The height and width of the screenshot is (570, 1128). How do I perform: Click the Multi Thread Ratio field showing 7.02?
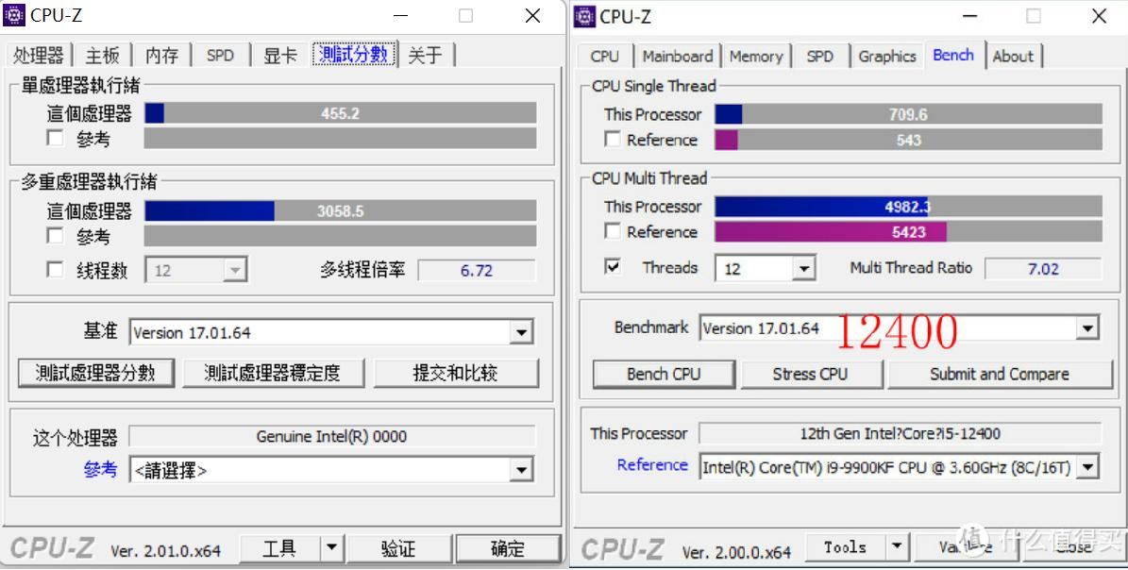click(1043, 269)
